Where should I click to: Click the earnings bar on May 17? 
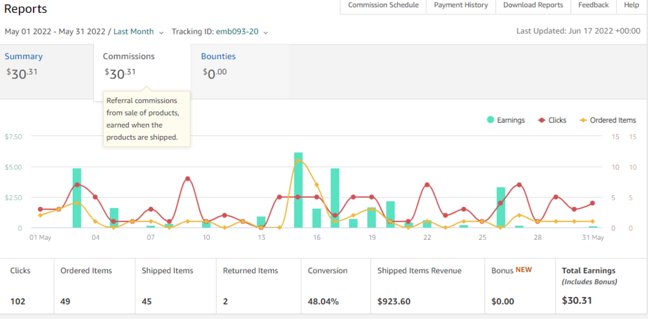[x=335, y=198]
